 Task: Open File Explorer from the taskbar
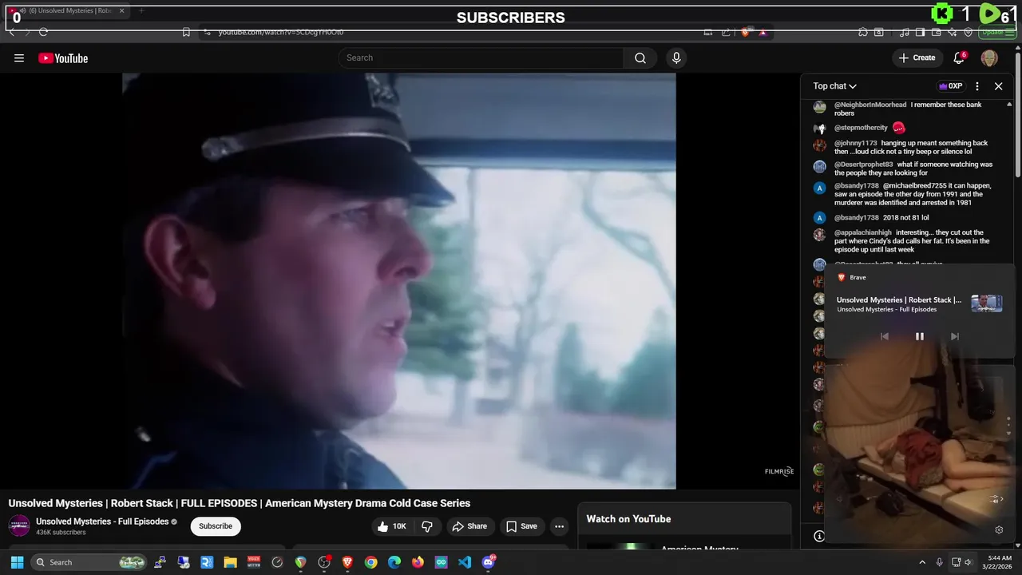pyautogui.click(x=230, y=562)
